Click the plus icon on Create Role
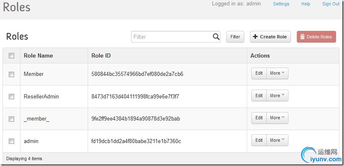344x166 pixels. (255, 37)
